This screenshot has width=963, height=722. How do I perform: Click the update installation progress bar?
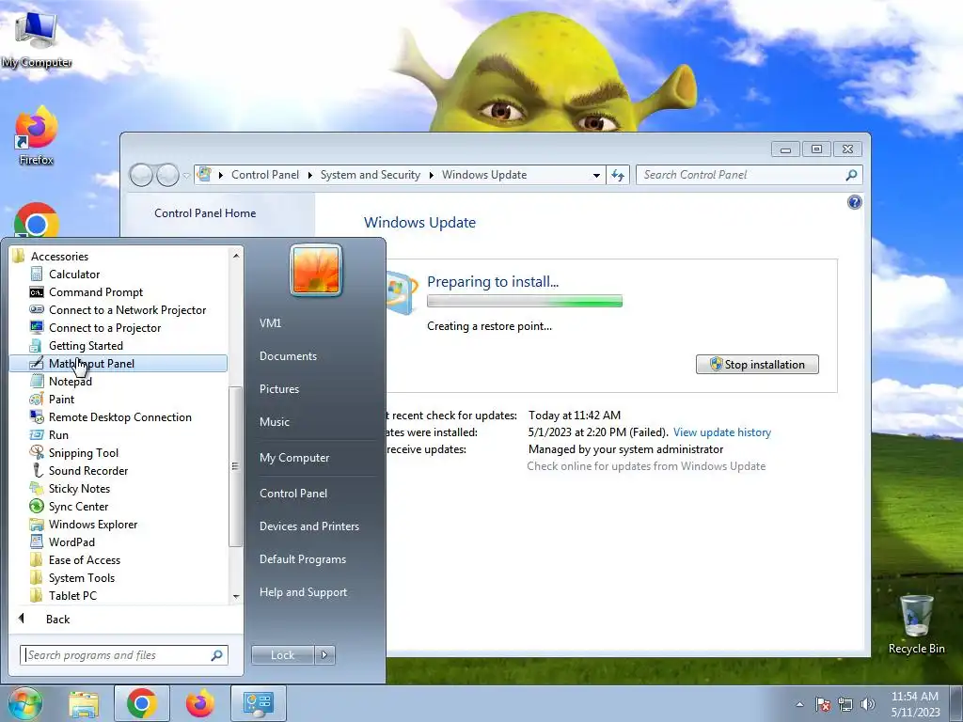click(x=525, y=301)
